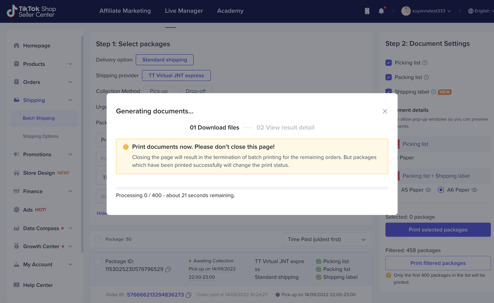Copy the Package ID using copy icon

(x=168, y=269)
